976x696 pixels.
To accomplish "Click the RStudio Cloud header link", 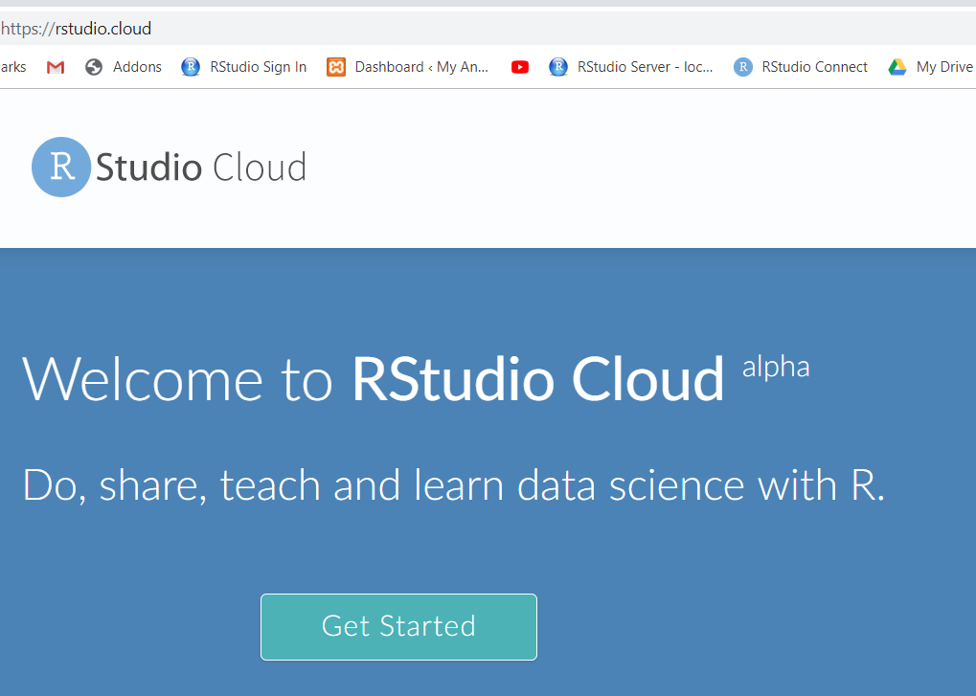I will tap(168, 166).
